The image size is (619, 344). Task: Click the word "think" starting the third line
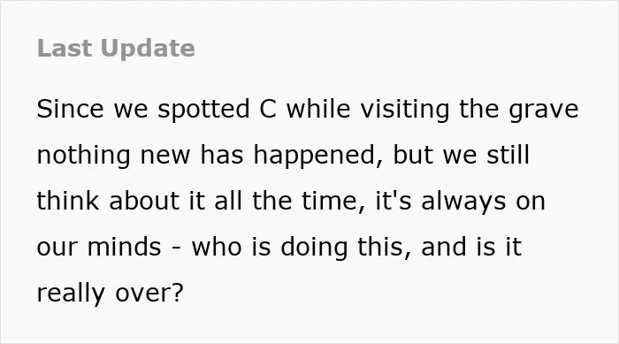[x=68, y=200]
